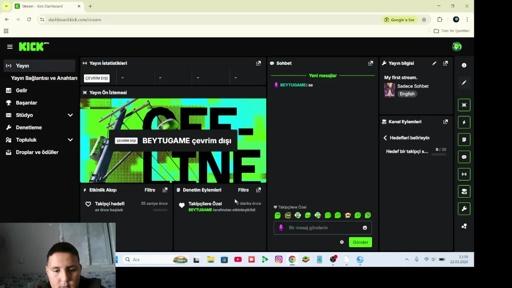Screen dimensions: 512x288
Task: Toggle the stream statistics broadcast panel button
Action: 464,174
